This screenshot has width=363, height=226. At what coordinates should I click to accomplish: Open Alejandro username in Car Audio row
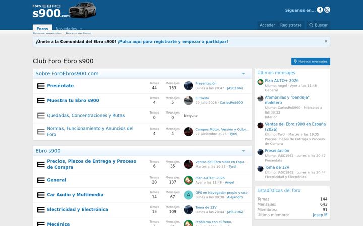235,197
